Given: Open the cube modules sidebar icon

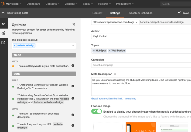Looking at the screenshot, I should coord(4,42).
